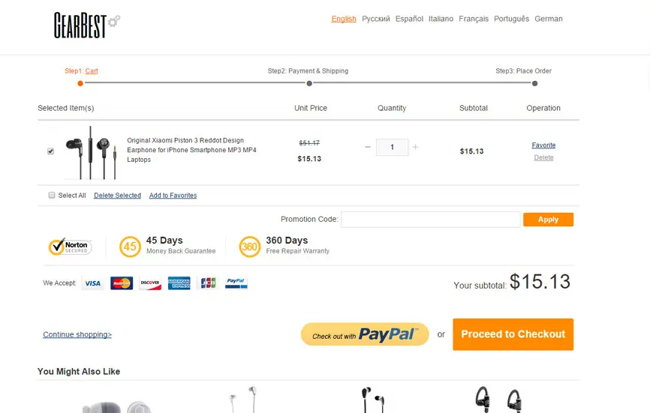Tick the Select All checkbox

tap(52, 196)
